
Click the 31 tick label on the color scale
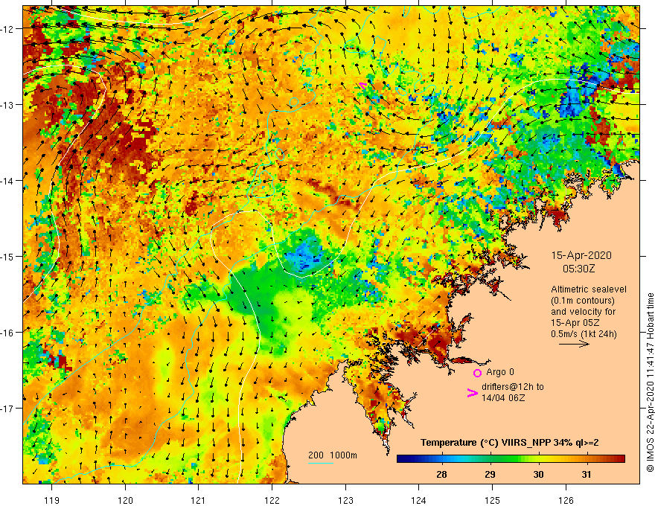pyautogui.click(x=587, y=474)
